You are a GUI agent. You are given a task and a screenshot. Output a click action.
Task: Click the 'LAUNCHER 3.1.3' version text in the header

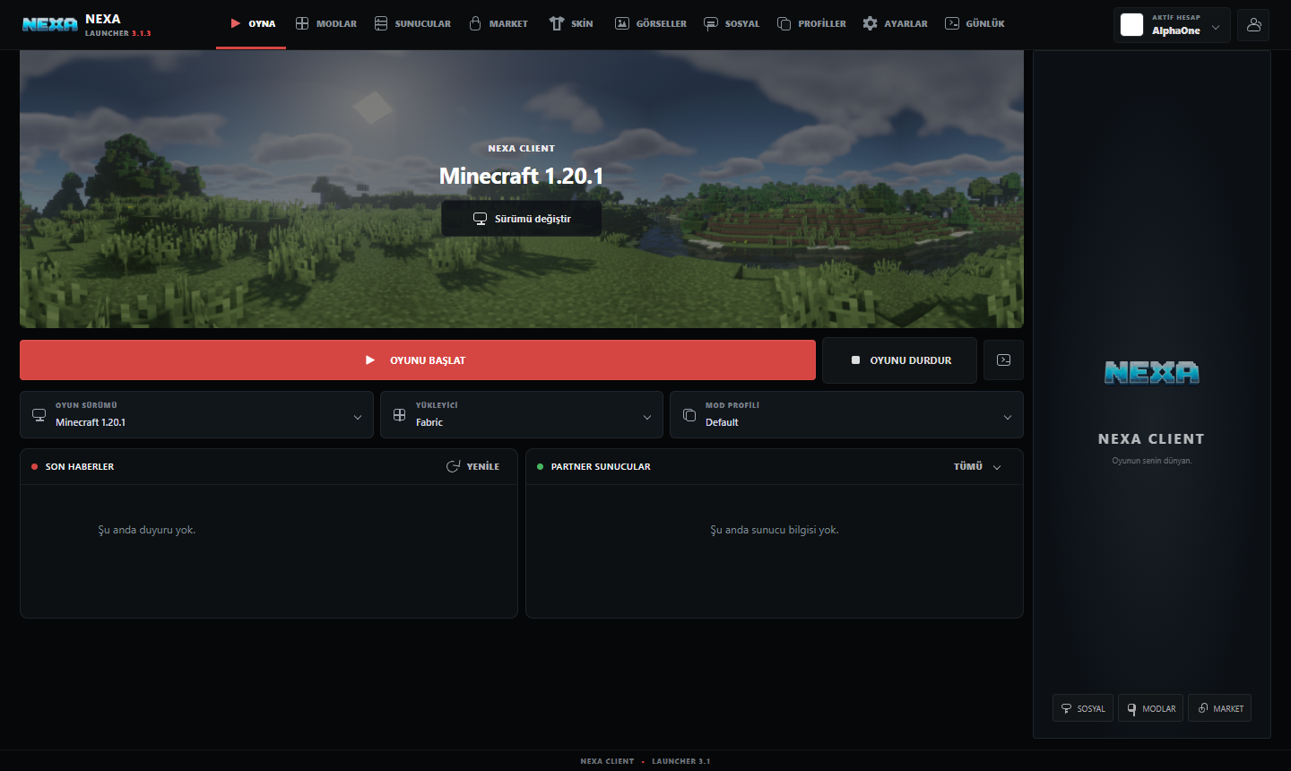pyautogui.click(x=118, y=33)
